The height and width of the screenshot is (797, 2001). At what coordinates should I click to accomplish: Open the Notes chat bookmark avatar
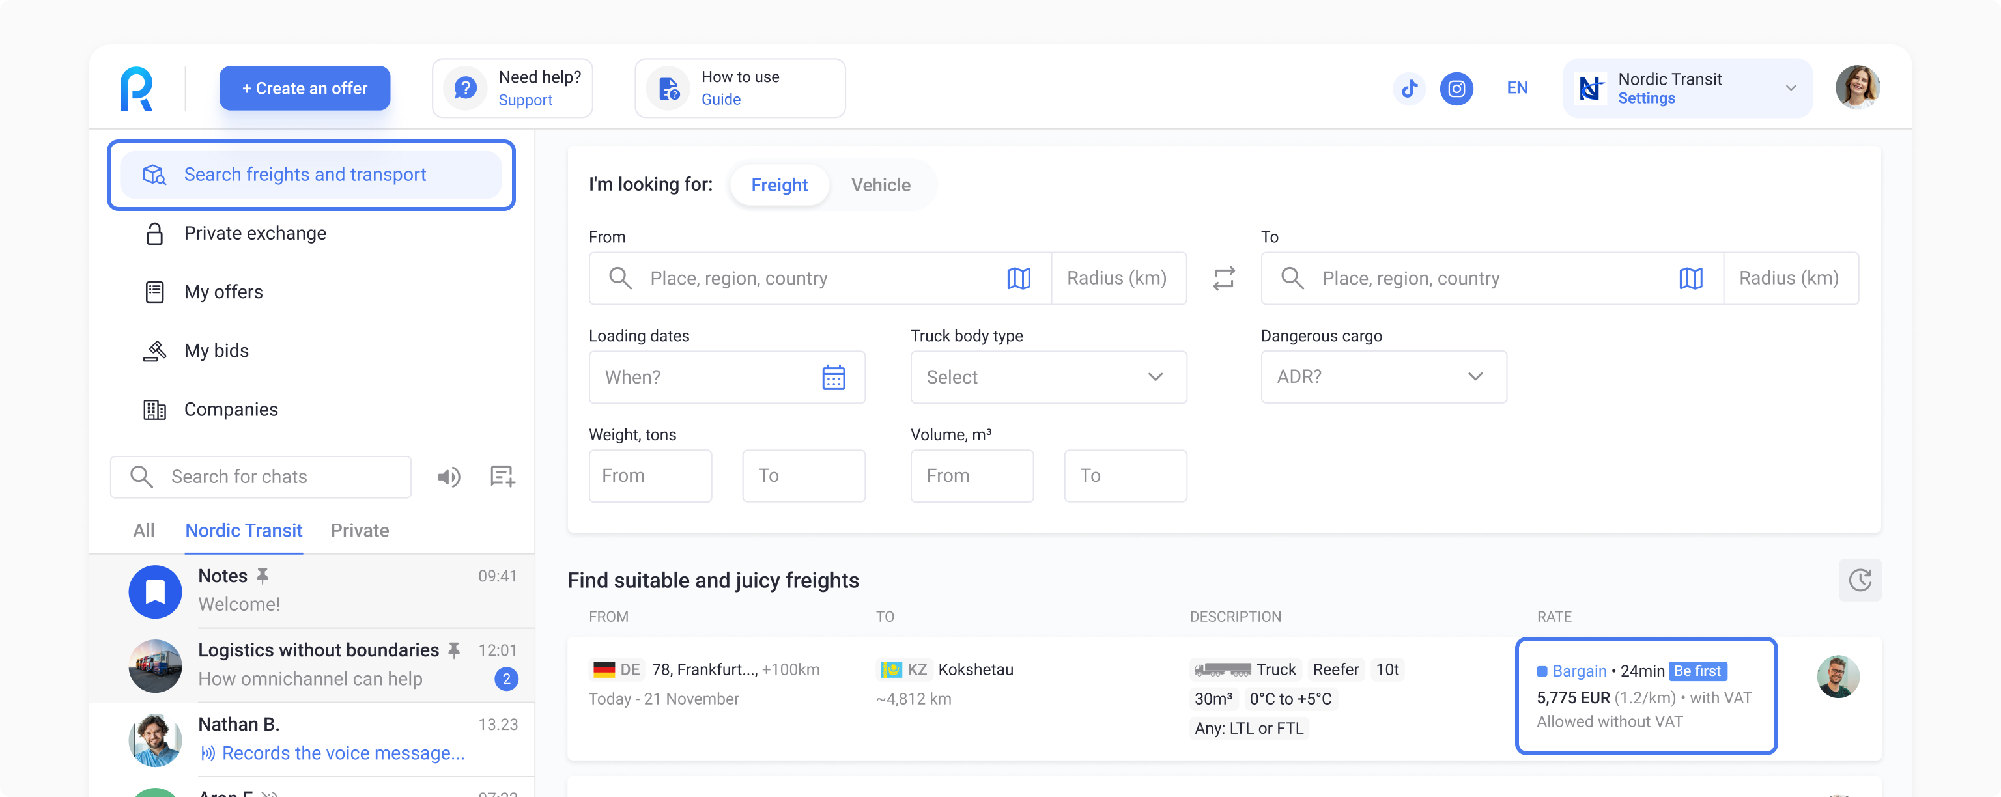click(154, 592)
